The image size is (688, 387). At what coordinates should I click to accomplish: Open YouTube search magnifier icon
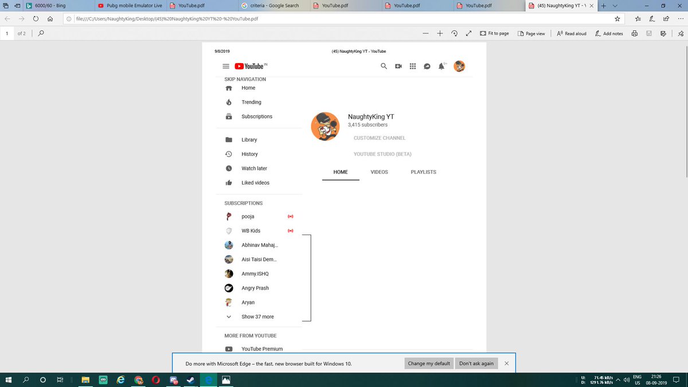(x=384, y=67)
